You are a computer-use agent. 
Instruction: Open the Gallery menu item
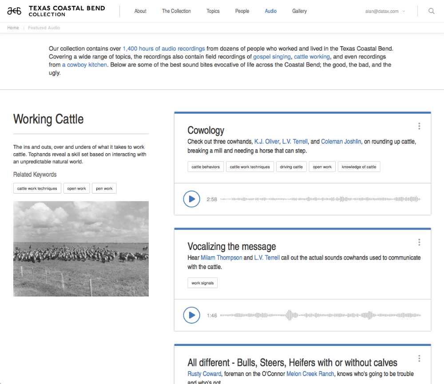299,11
